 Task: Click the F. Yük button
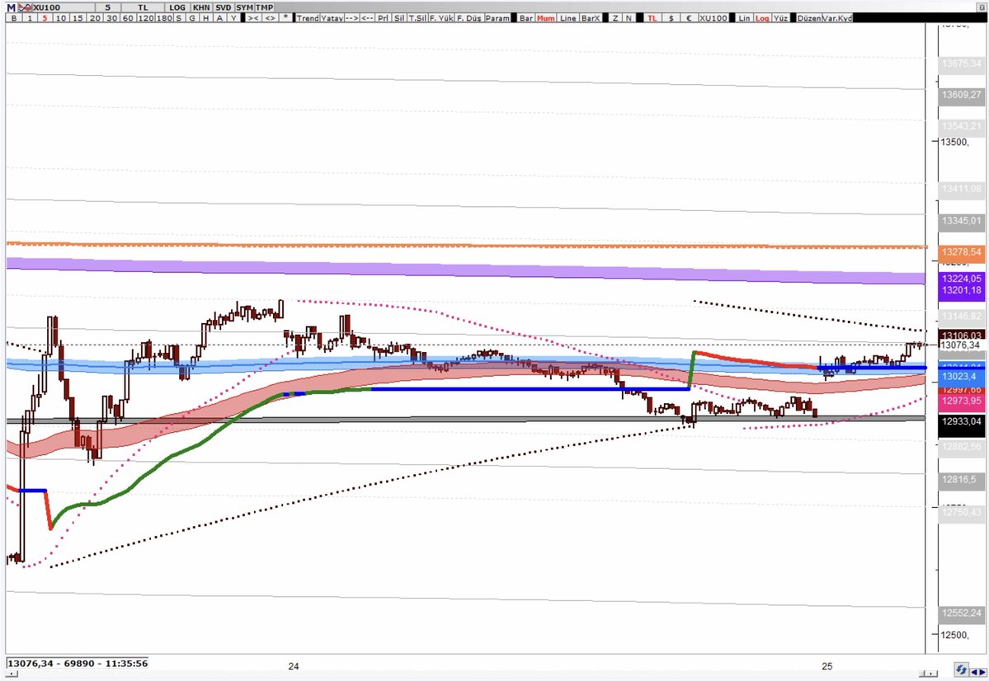coord(441,18)
